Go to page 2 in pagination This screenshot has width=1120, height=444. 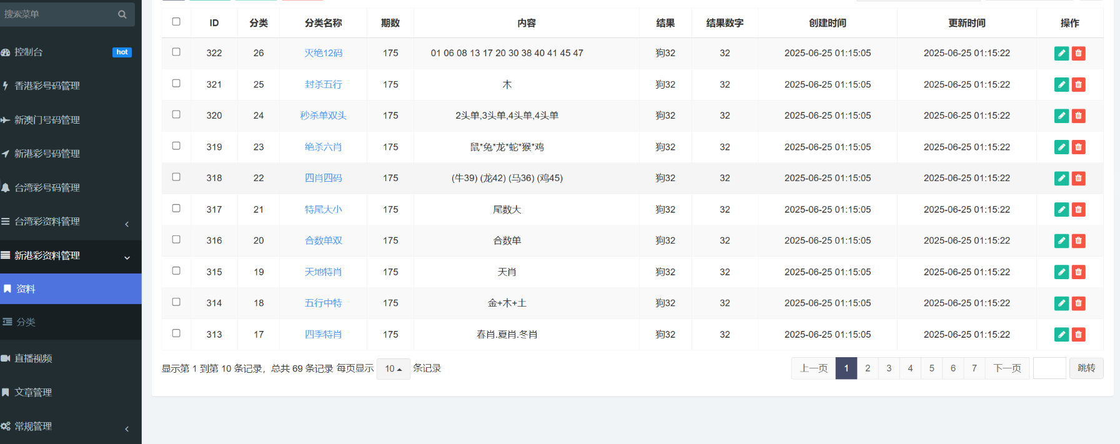(868, 368)
